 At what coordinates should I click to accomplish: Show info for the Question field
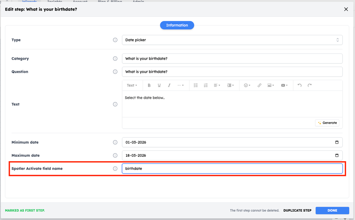tap(115, 72)
